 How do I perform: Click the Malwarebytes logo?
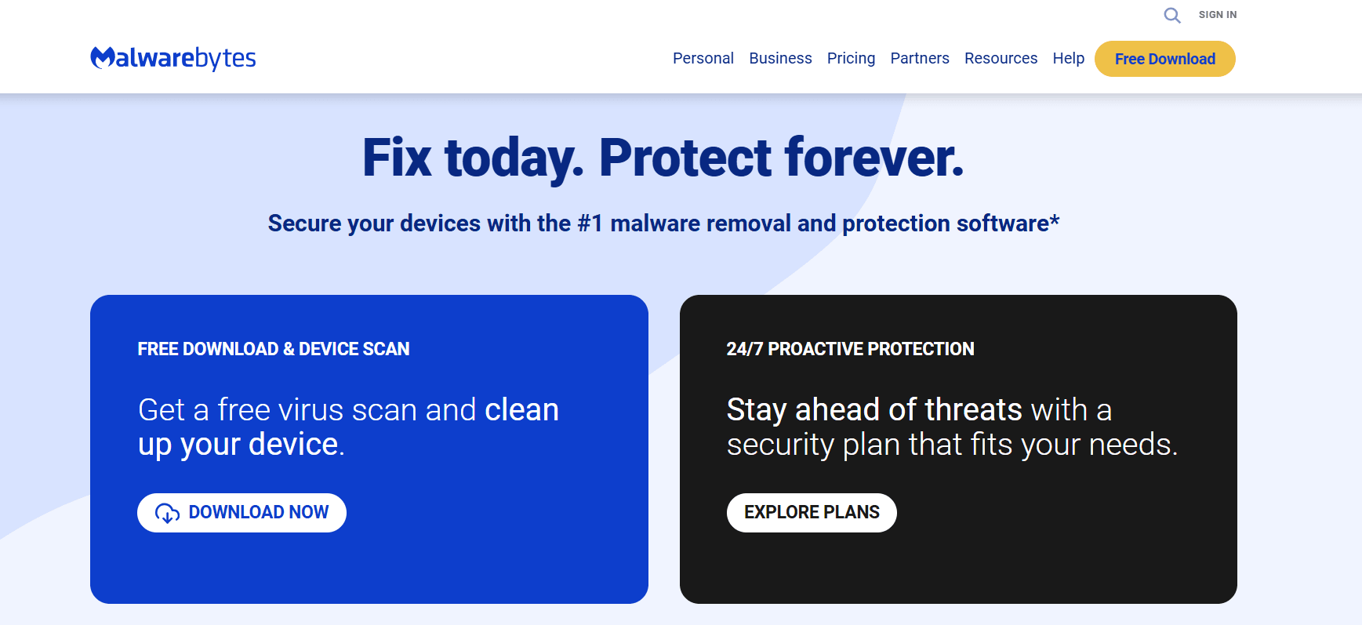click(173, 57)
